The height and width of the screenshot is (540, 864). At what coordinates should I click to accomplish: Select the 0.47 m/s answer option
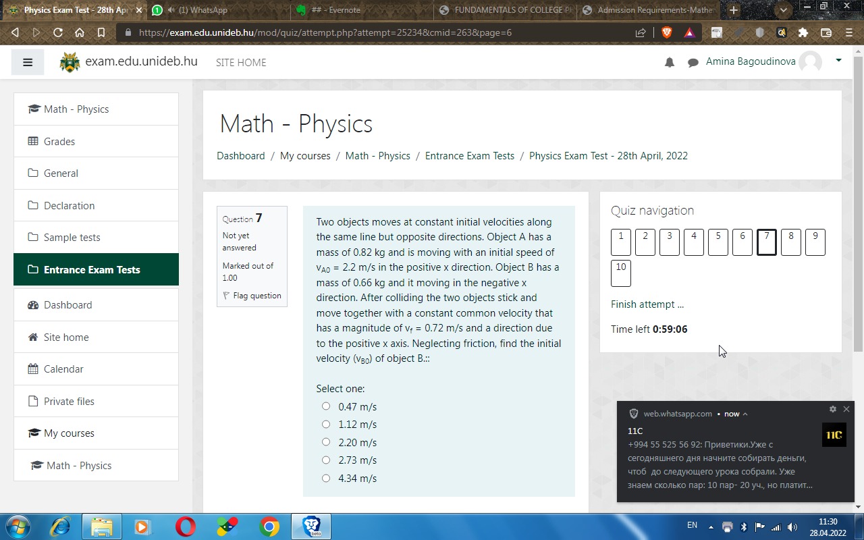click(x=326, y=406)
